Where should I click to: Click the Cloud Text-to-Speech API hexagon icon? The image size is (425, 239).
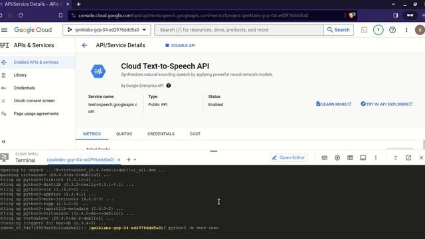[x=98, y=71]
